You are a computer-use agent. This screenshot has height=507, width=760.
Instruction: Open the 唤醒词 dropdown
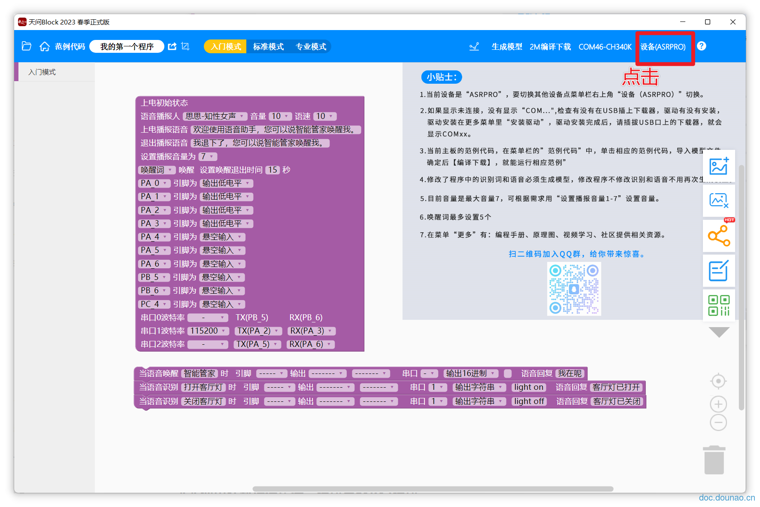pyautogui.click(x=157, y=170)
